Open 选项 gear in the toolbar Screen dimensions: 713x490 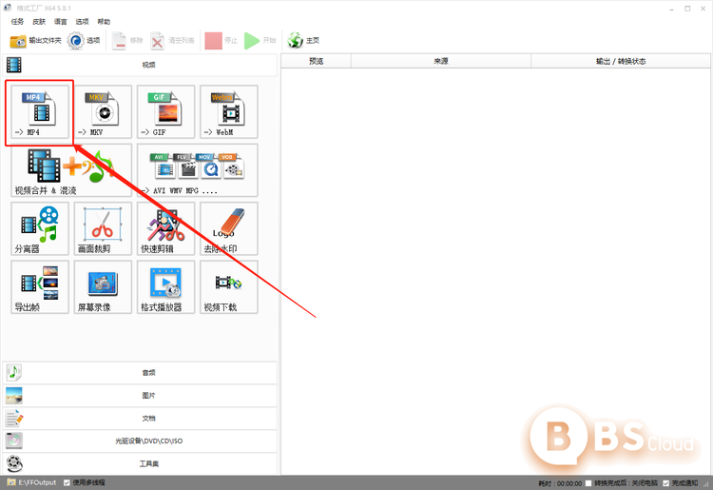[x=84, y=41]
